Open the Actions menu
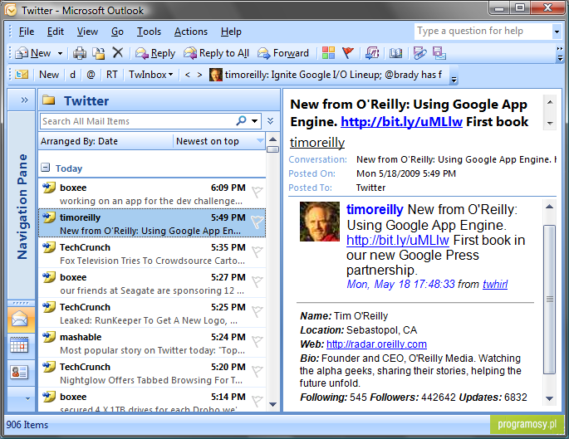The image size is (569, 439). coord(191,32)
